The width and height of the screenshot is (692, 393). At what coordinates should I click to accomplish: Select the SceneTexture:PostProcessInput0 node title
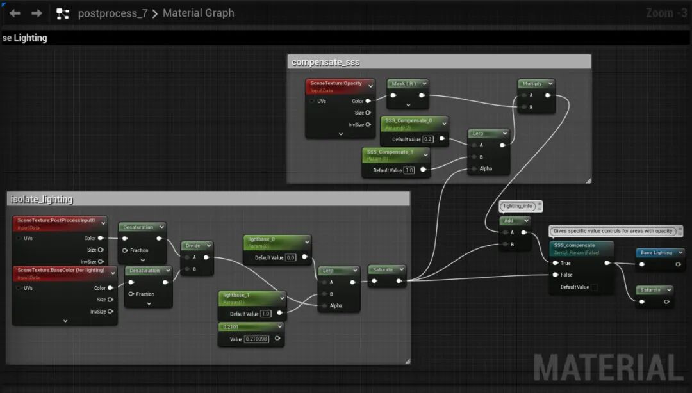point(56,220)
